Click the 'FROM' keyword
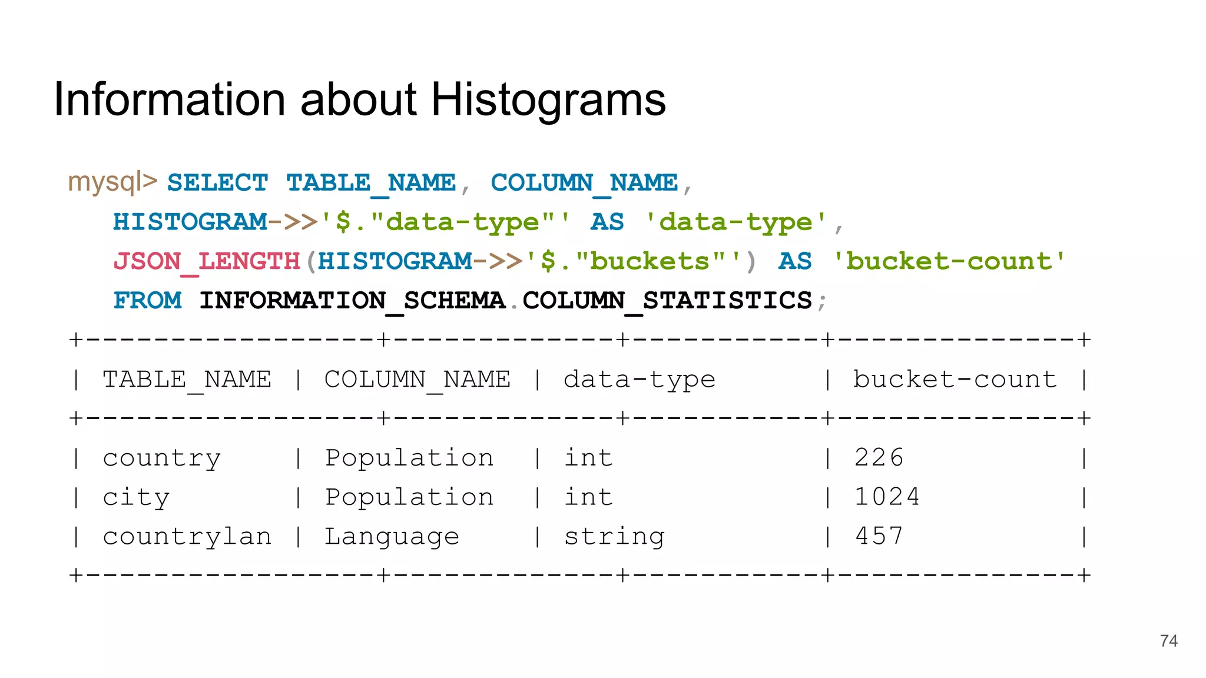The width and height of the screenshot is (1206, 678). click(147, 301)
